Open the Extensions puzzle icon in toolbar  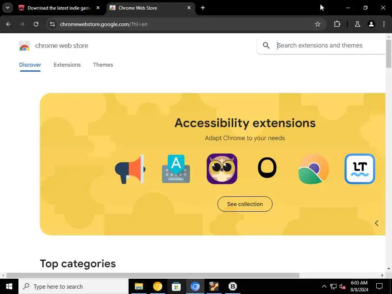[x=337, y=24]
